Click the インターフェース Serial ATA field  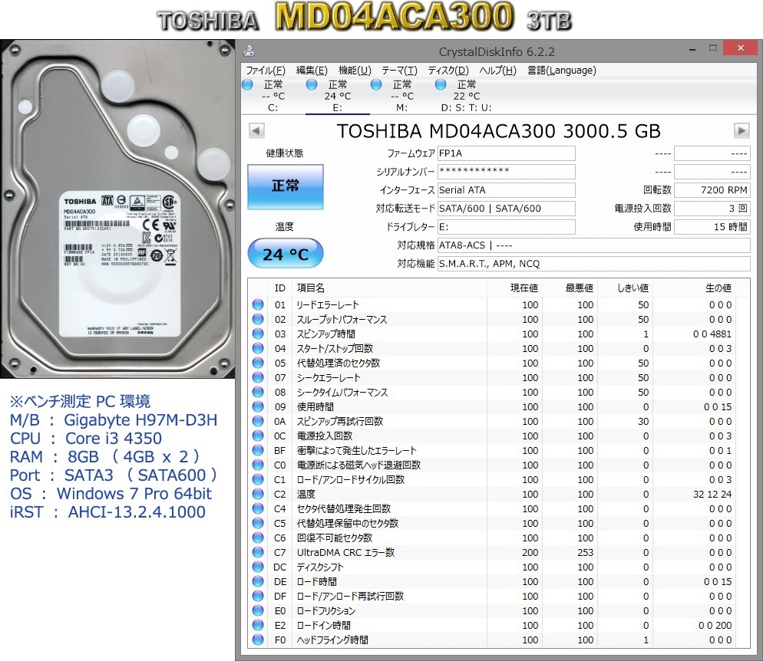click(x=506, y=190)
